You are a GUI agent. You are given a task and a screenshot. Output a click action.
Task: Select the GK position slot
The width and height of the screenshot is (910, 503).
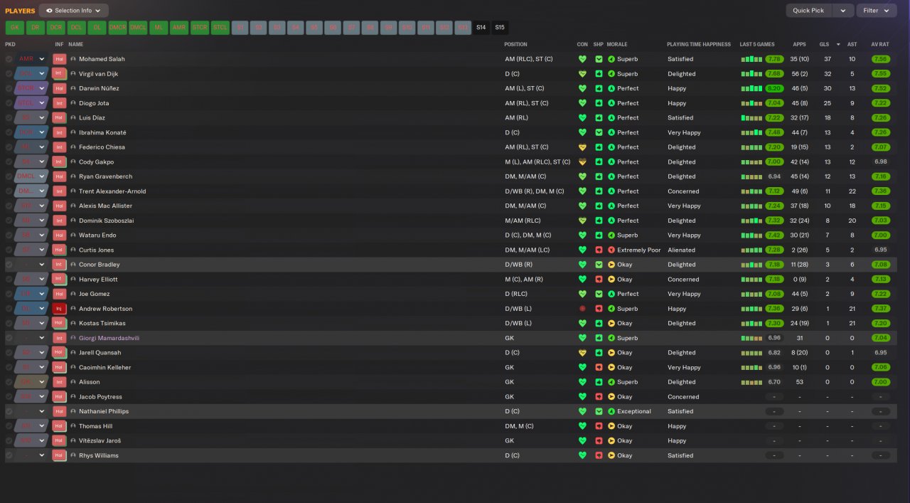14,28
